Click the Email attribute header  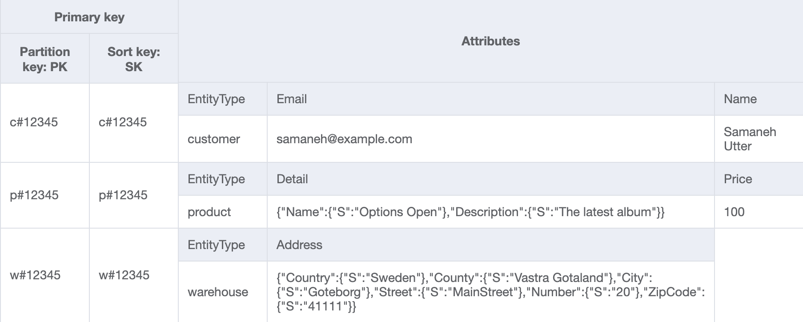292,99
